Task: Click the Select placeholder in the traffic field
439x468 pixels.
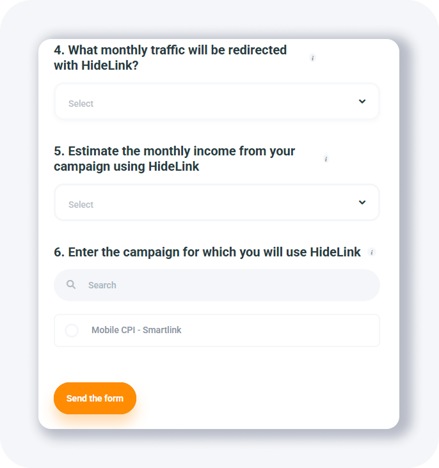Action: (81, 104)
